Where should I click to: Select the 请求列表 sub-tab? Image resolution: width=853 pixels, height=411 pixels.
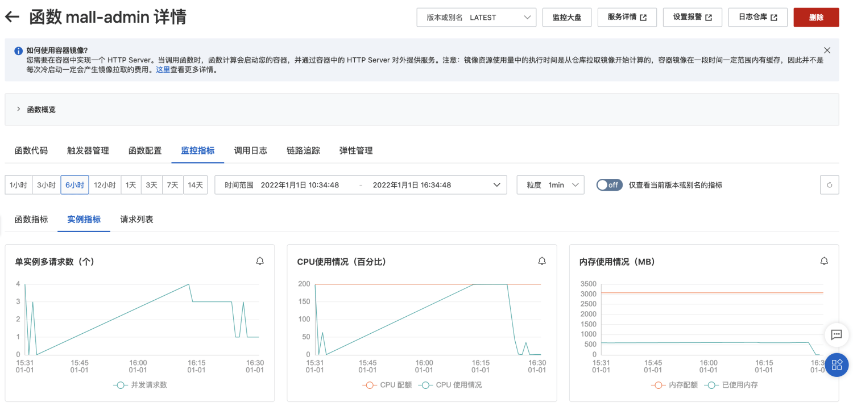(136, 219)
